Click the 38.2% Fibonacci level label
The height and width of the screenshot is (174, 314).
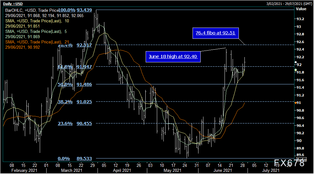point(65,102)
